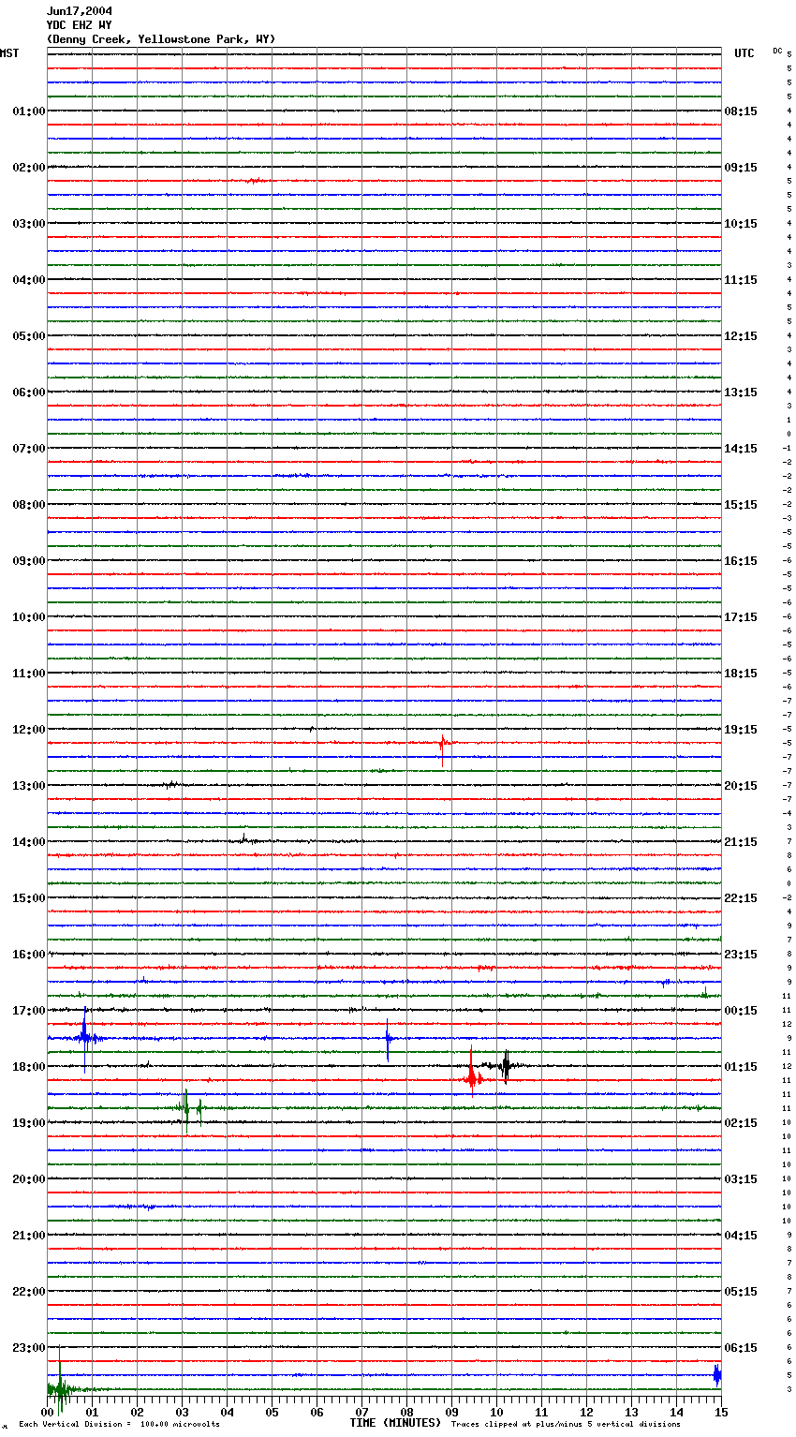Viewport: 796px width, 1437px height.
Task: Click the minute "00" tick label on bottom axis
Action: (47, 1412)
